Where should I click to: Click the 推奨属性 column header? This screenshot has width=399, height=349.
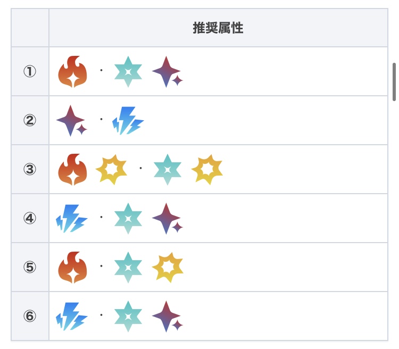click(x=218, y=28)
